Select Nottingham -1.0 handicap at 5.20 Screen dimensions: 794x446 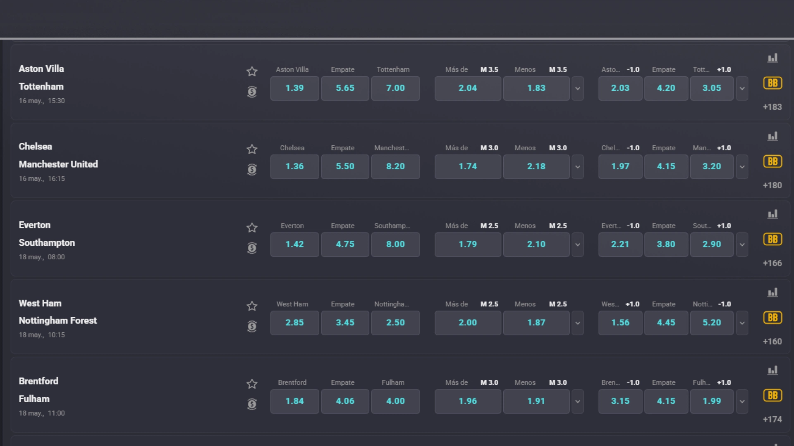pyautogui.click(x=712, y=323)
